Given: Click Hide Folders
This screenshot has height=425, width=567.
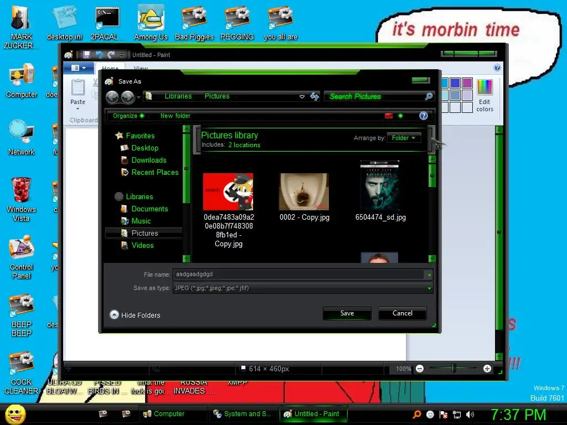Looking at the screenshot, I should (x=135, y=315).
